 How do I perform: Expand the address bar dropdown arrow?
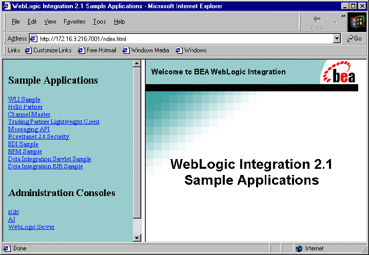click(x=337, y=38)
